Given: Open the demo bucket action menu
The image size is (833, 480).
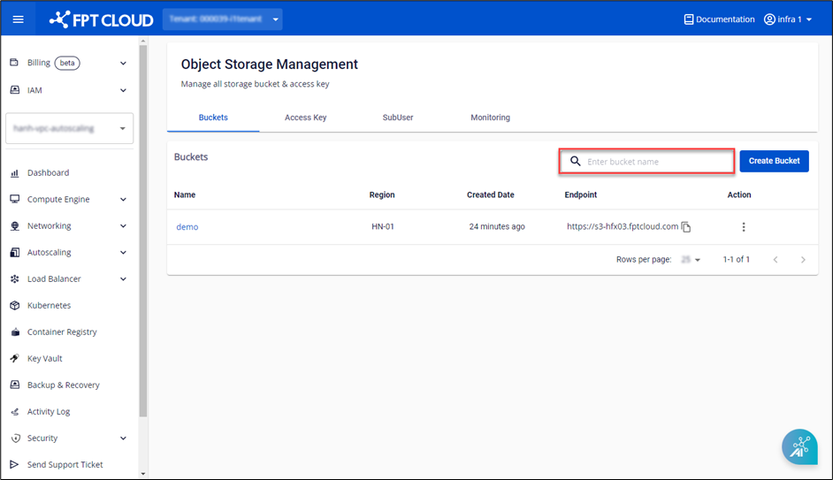Looking at the screenshot, I should (x=743, y=226).
